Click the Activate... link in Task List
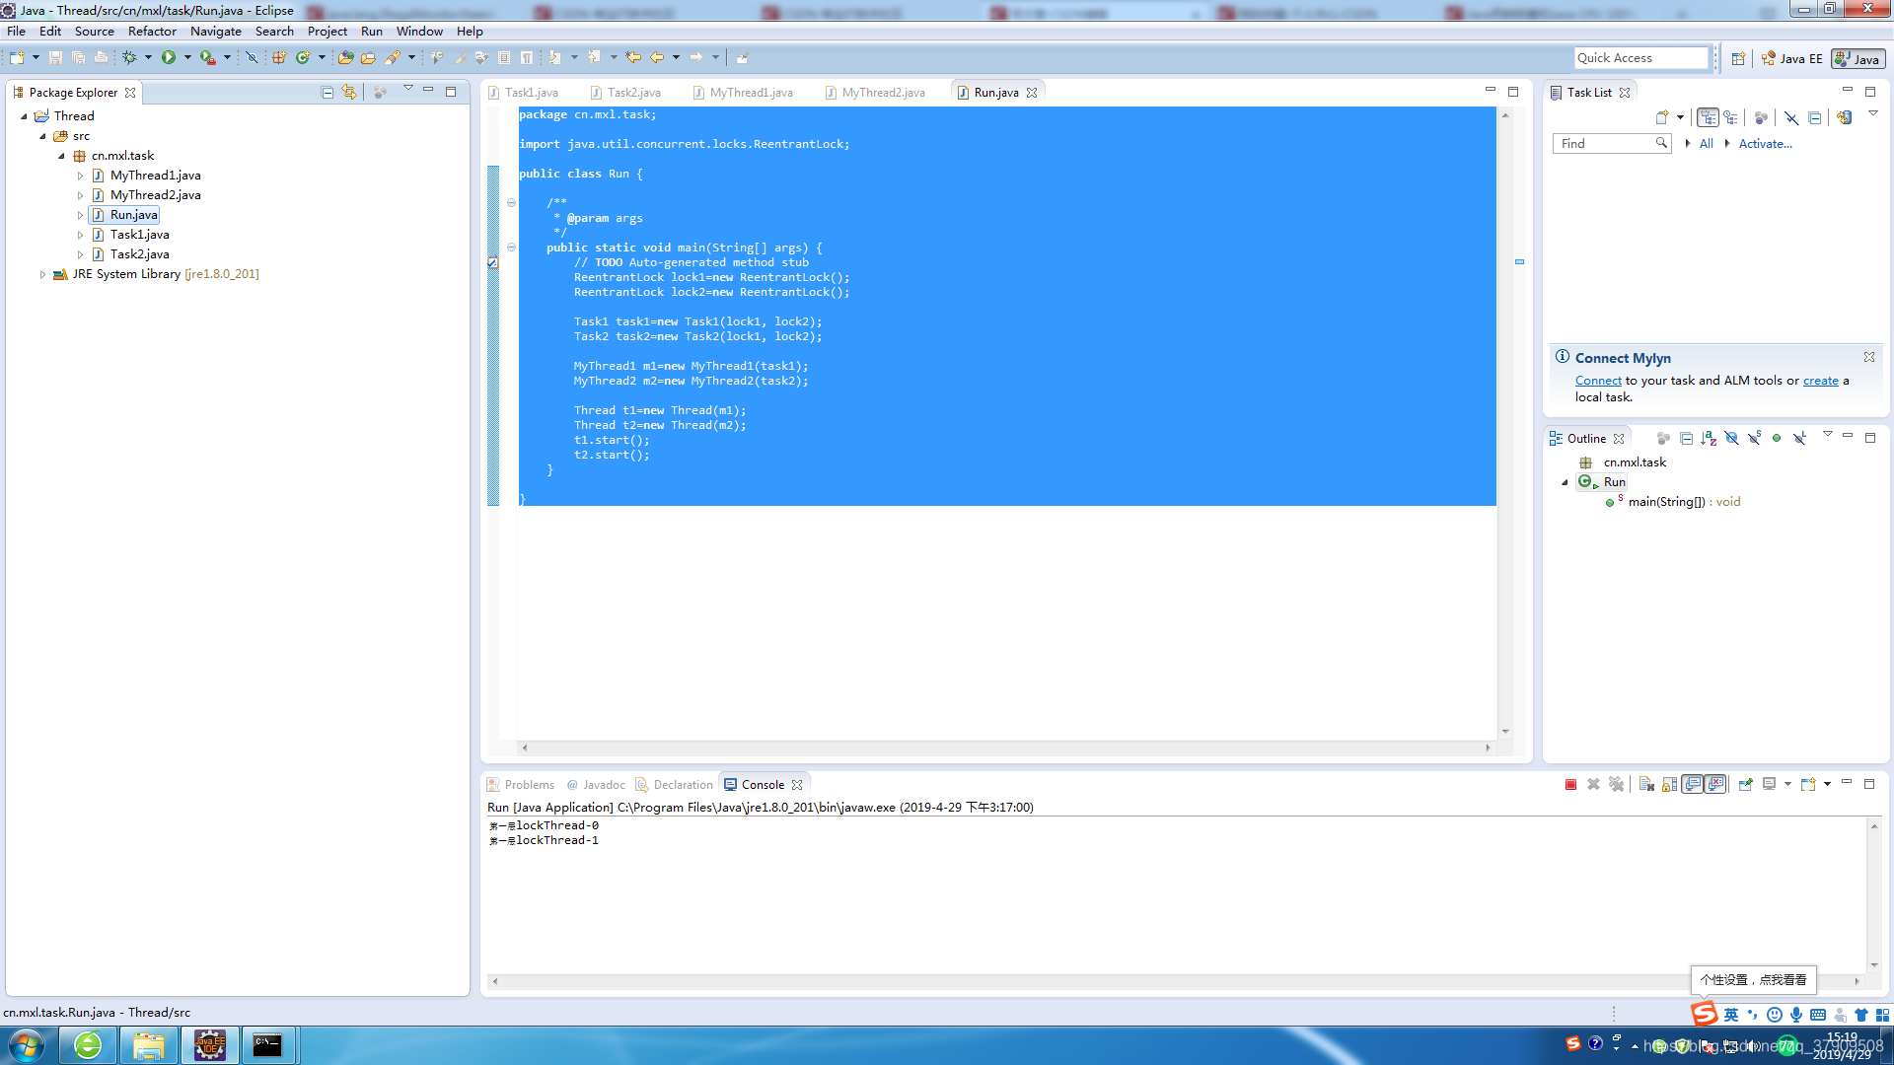Screen dimensions: 1894x1065 [x=1766, y=144]
